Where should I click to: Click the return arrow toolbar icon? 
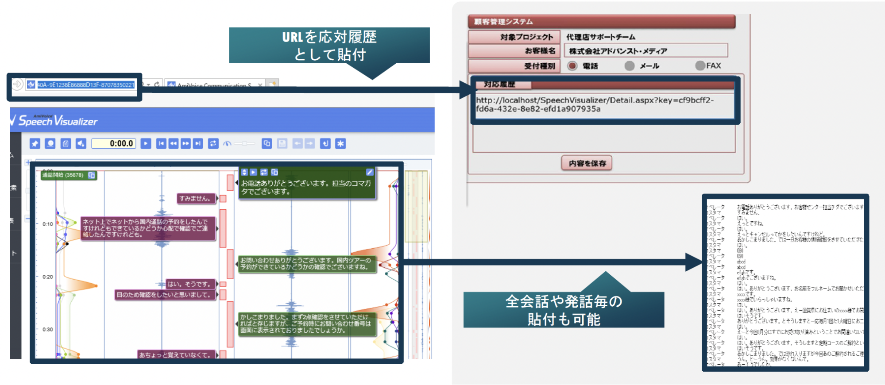[325, 143]
